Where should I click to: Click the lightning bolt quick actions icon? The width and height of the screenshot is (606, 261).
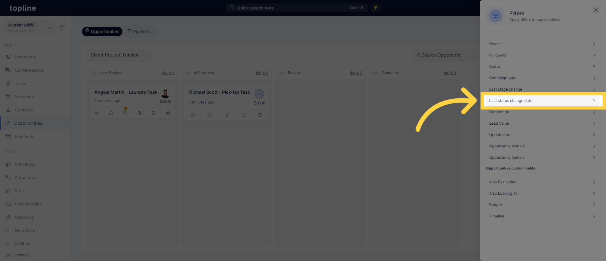pyautogui.click(x=375, y=8)
